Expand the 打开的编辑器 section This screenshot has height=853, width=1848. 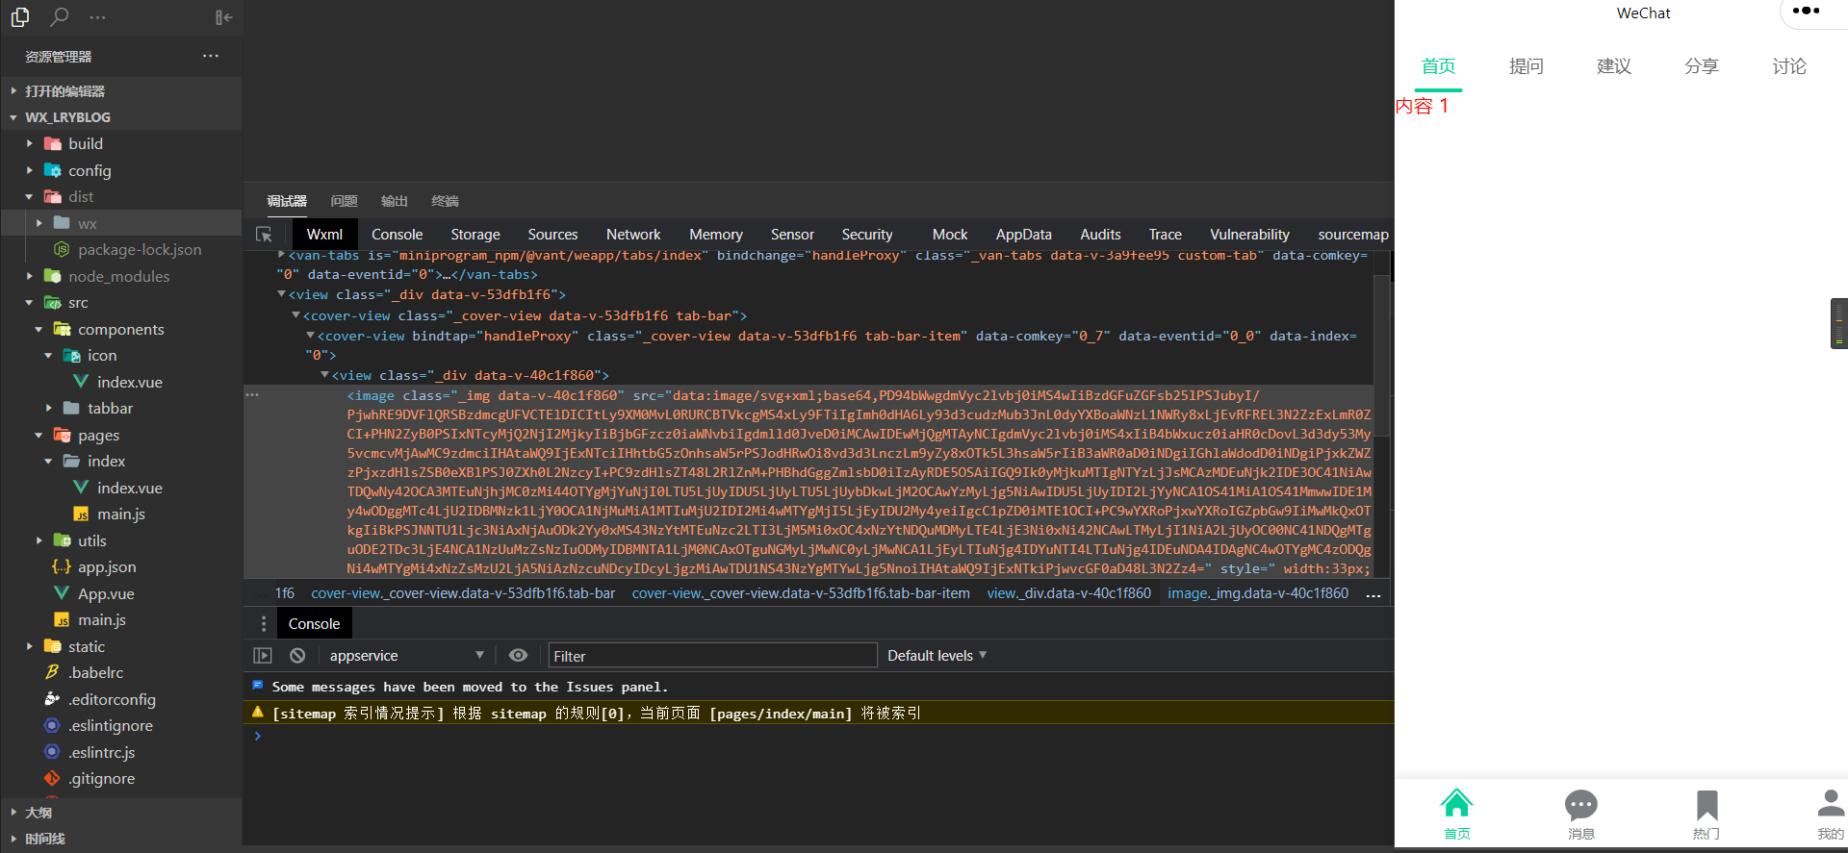click(64, 91)
